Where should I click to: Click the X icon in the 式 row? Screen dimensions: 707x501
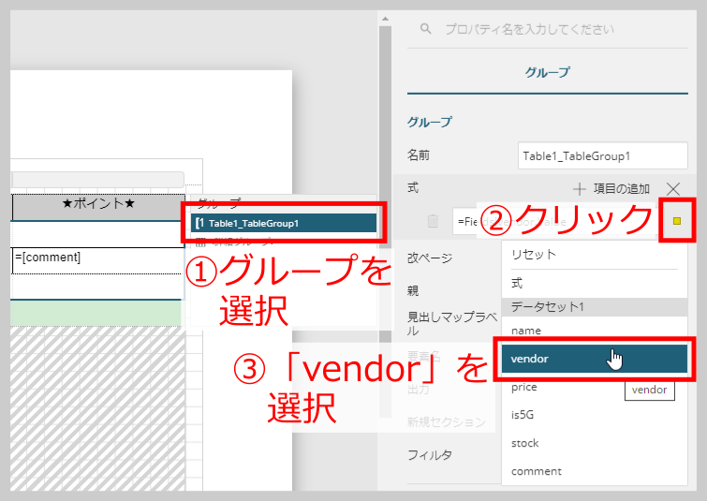673,188
